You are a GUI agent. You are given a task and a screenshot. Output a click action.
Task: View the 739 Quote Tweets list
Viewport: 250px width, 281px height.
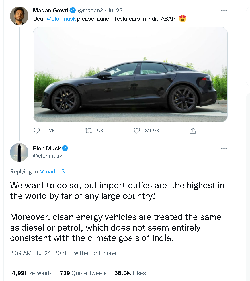[x=83, y=273]
